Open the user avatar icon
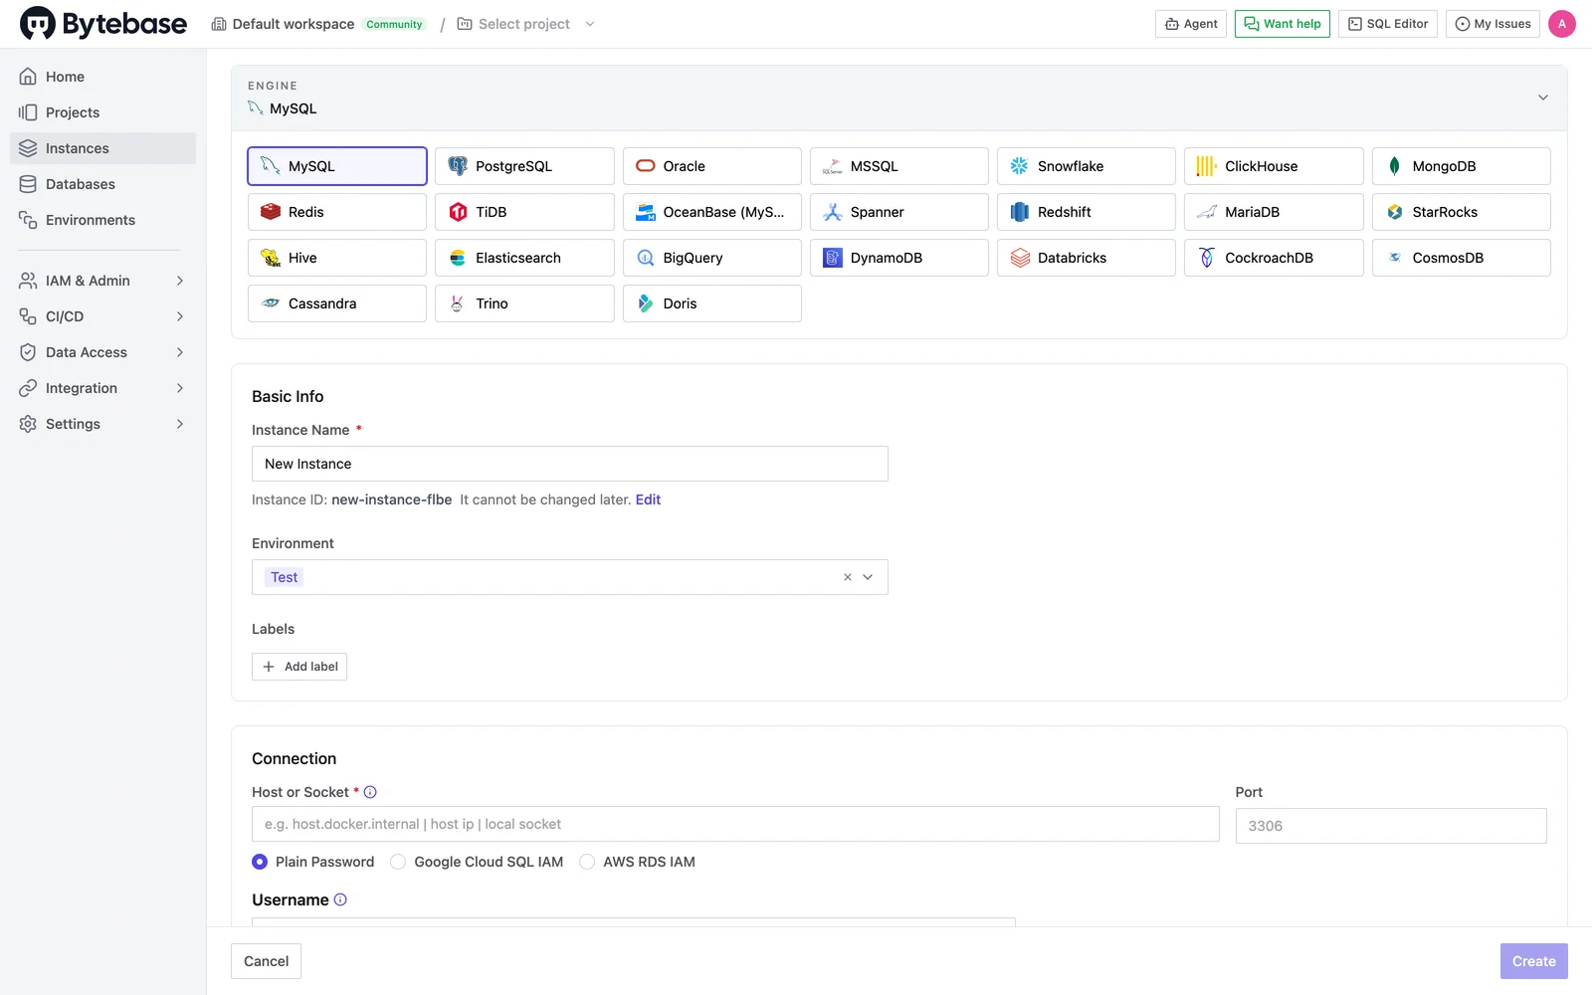 click(x=1561, y=24)
